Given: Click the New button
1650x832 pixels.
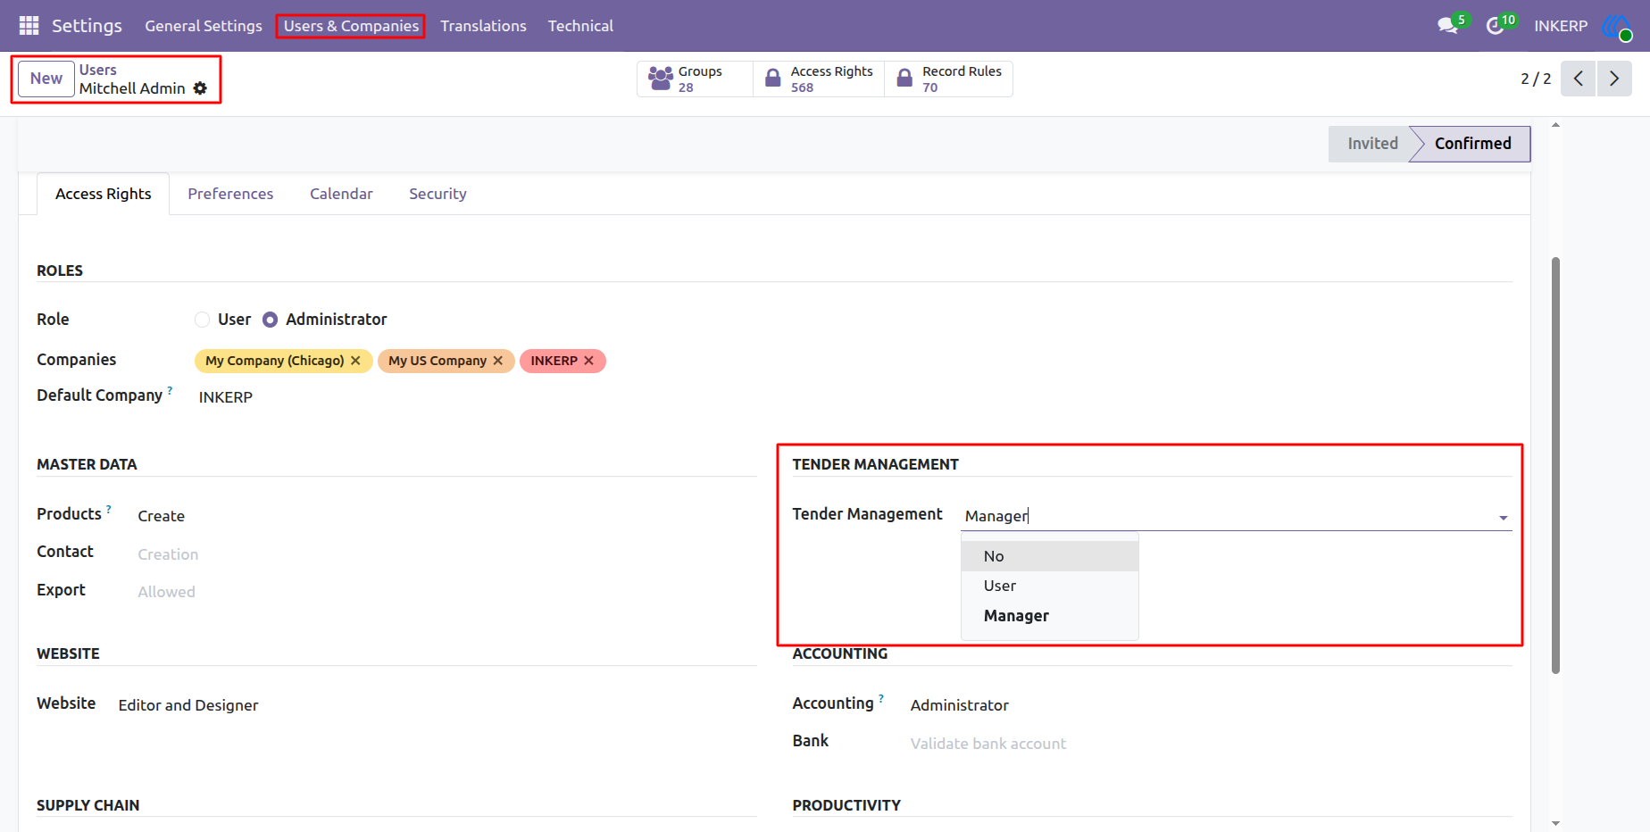Looking at the screenshot, I should point(46,79).
